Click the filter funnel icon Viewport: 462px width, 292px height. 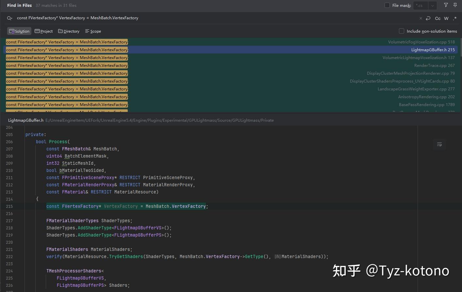[x=446, y=5]
